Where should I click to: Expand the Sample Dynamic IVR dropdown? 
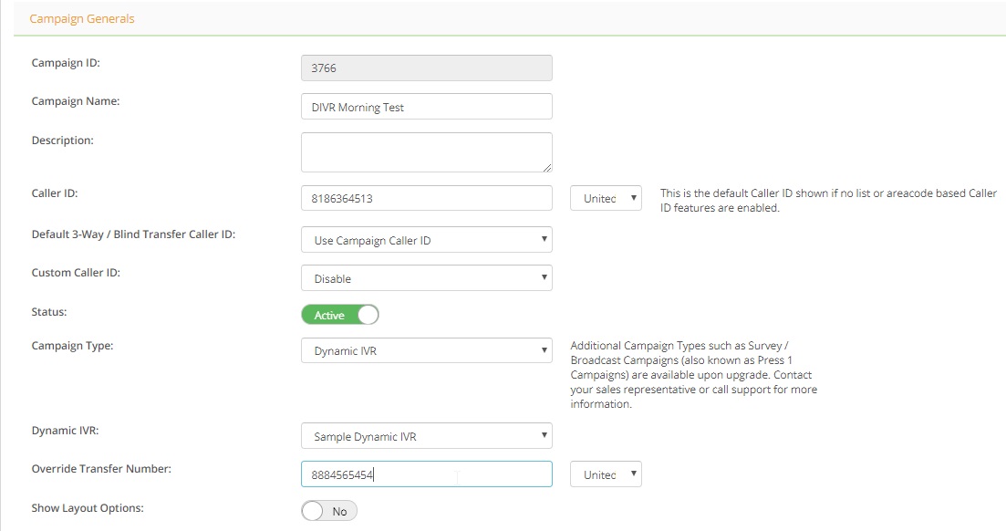426,436
